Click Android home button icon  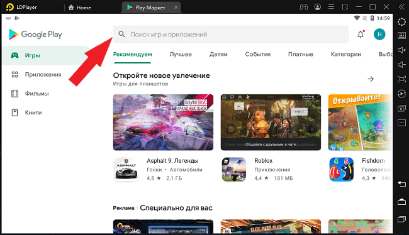coord(401,202)
